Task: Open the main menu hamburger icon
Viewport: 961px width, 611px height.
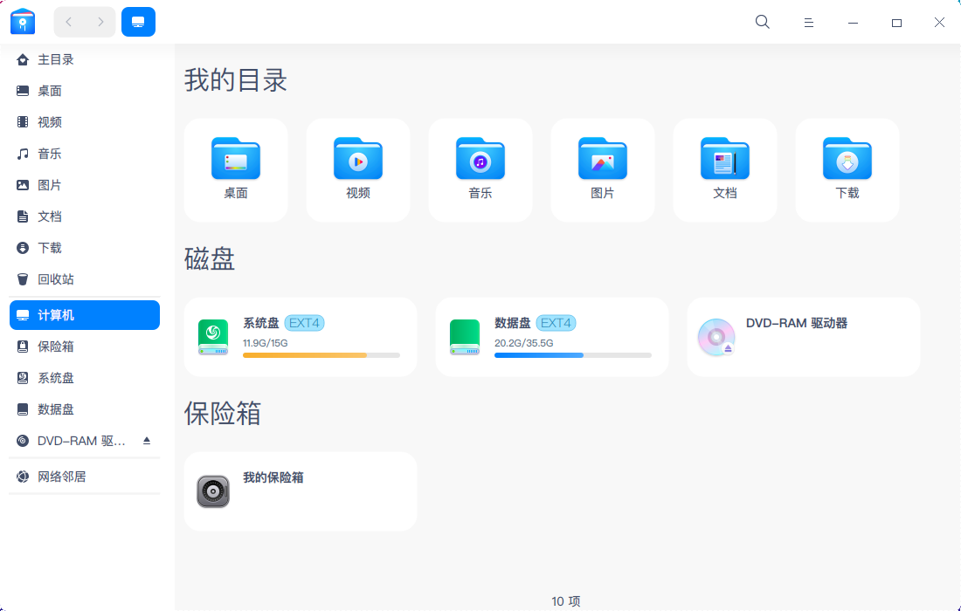Action: [808, 23]
